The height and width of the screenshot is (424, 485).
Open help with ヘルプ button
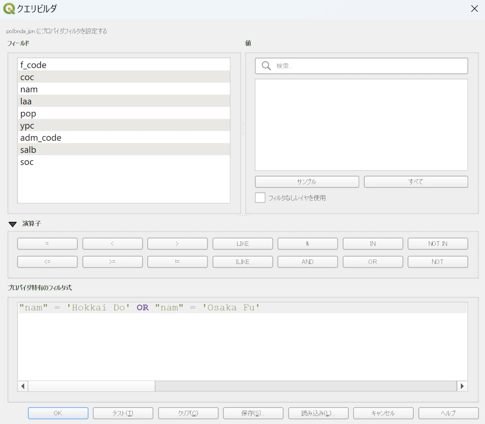(449, 413)
